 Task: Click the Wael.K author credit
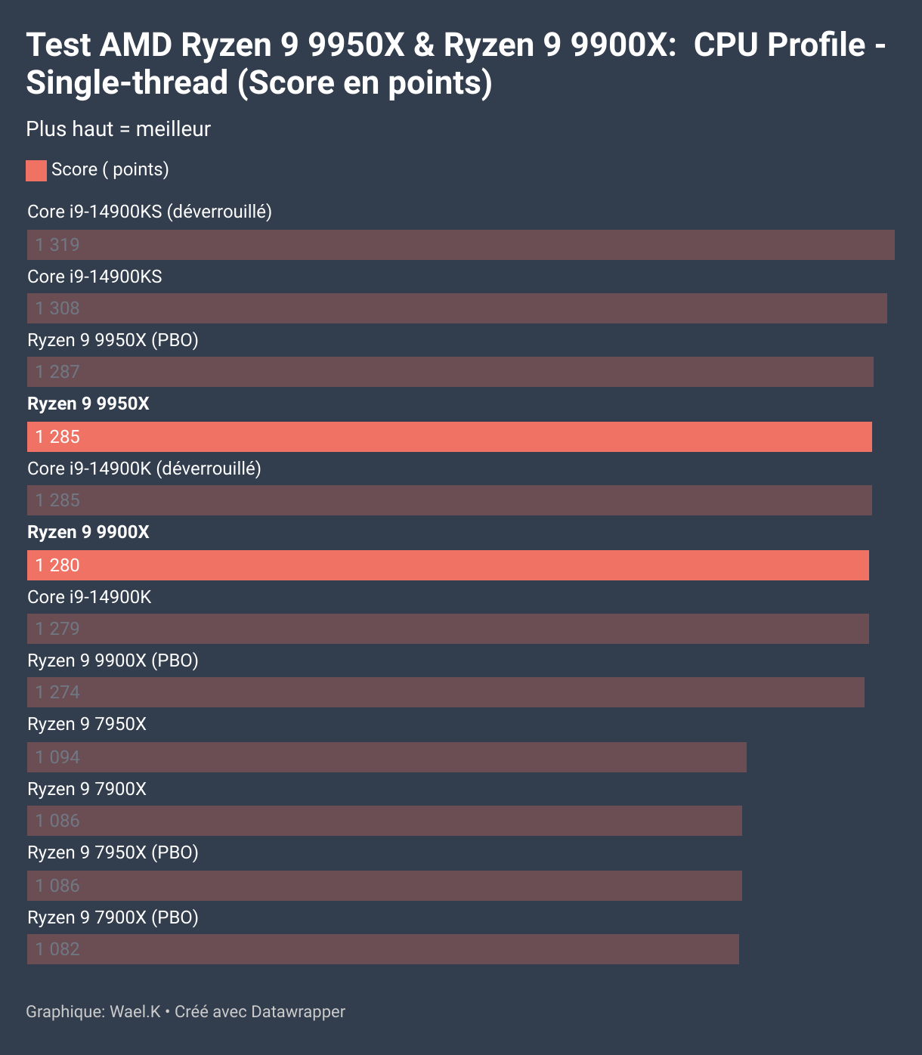(135, 1011)
